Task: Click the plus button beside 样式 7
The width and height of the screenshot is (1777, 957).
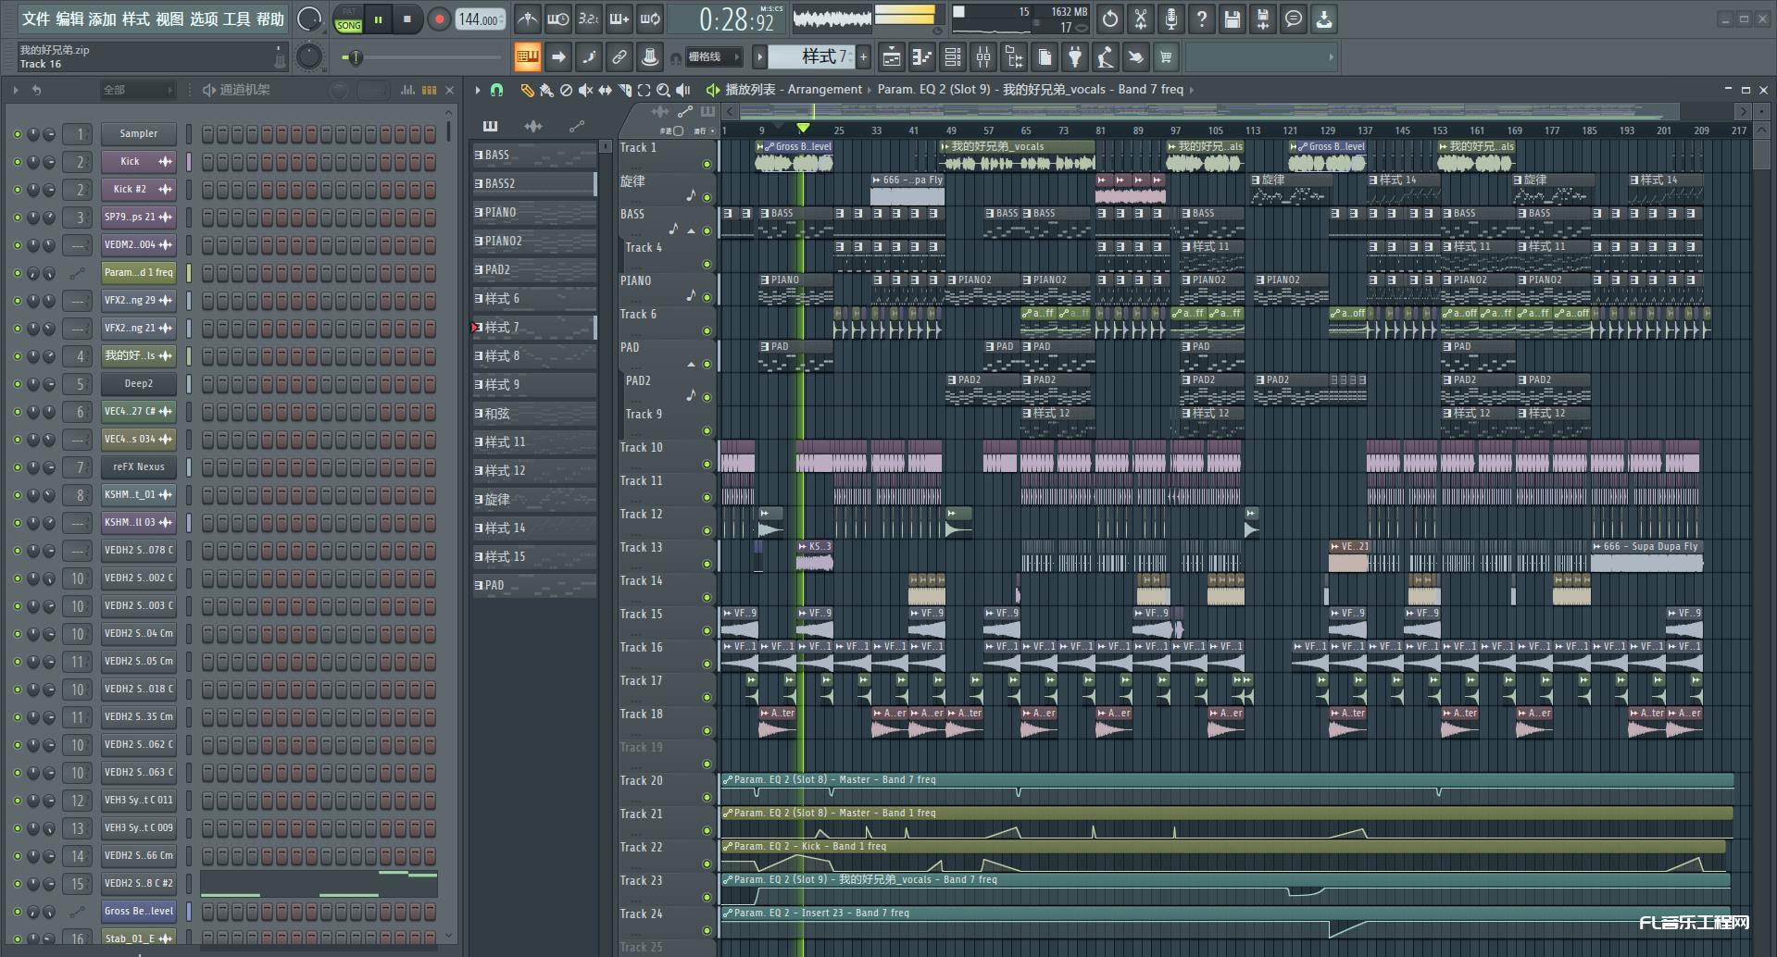Action: click(x=863, y=57)
